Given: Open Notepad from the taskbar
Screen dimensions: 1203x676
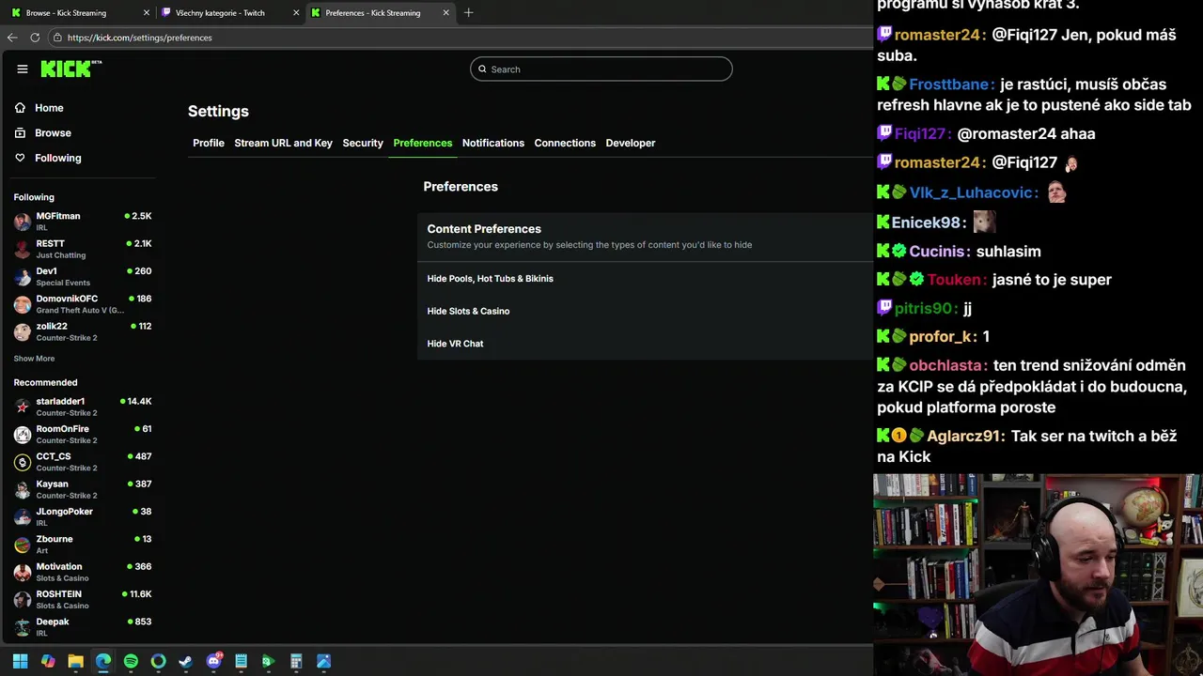Looking at the screenshot, I should [x=242, y=661].
